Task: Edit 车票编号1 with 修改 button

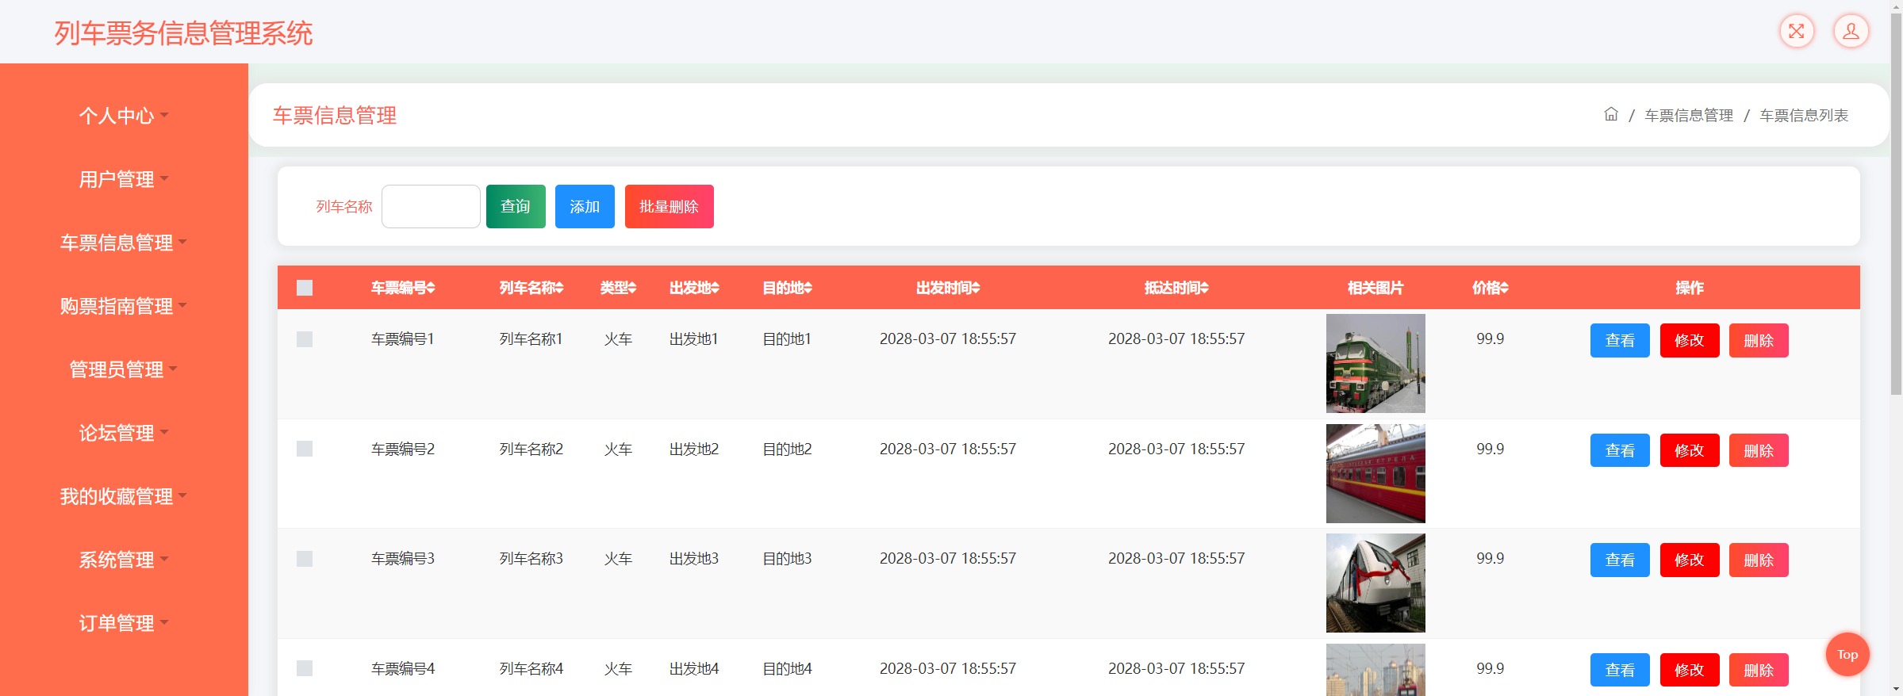Action: click(1690, 340)
